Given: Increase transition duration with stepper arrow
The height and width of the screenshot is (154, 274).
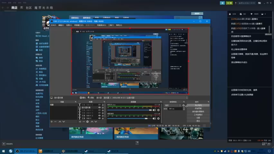Looking at the screenshot, I should (x=184, y=108).
